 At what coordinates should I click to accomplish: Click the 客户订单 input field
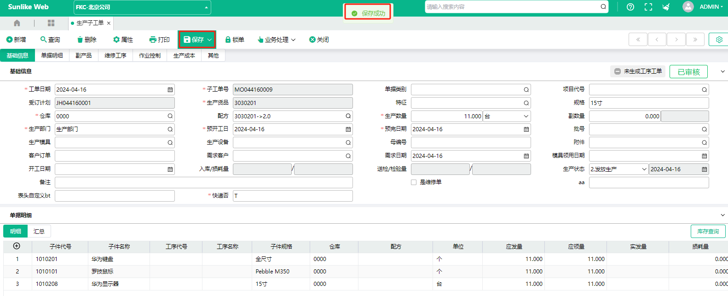click(115, 156)
